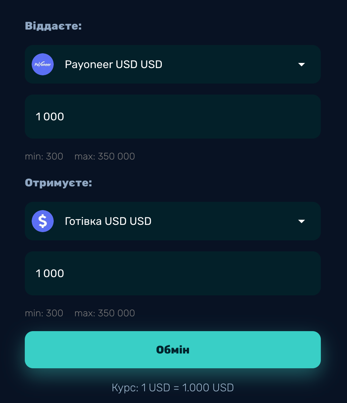This screenshot has height=403, width=347.
Task: Click the '1 USD' part of the rate line
Action: click(156, 388)
